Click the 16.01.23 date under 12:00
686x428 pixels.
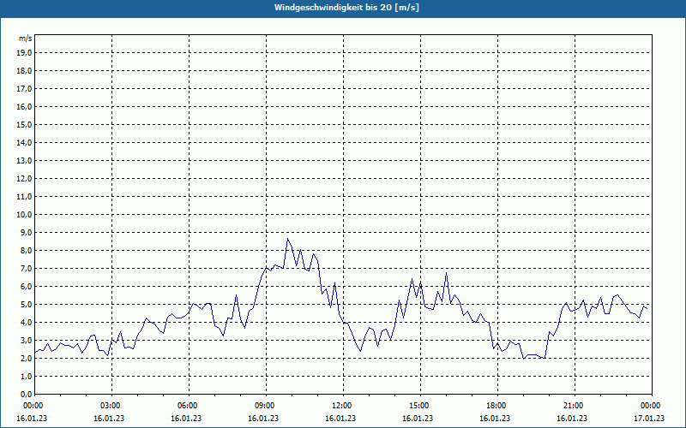(x=340, y=419)
